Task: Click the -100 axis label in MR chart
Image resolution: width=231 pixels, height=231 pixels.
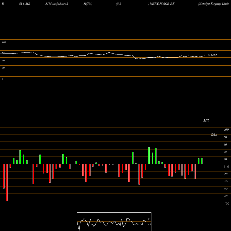Action: (x=226, y=204)
